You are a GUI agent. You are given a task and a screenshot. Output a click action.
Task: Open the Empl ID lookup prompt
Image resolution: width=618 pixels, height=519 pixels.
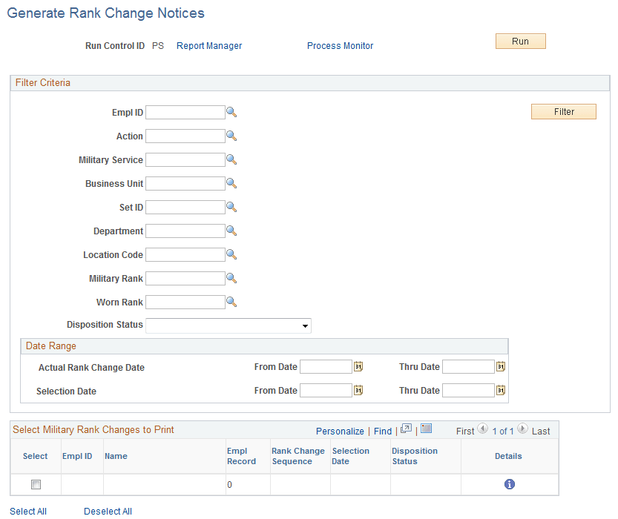pos(231,113)
